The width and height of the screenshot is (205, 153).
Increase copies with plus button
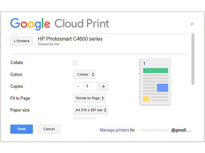103,86
